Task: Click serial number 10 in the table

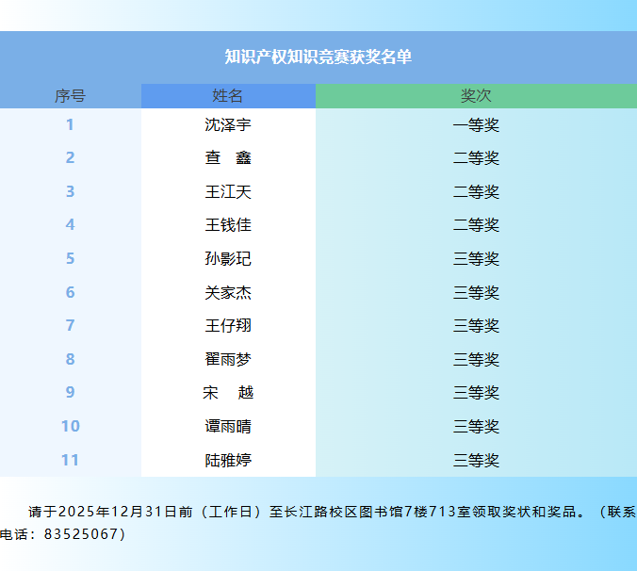Action: (70, 427)
